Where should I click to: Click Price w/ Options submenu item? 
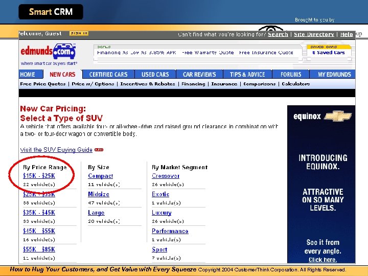[93, 84]
